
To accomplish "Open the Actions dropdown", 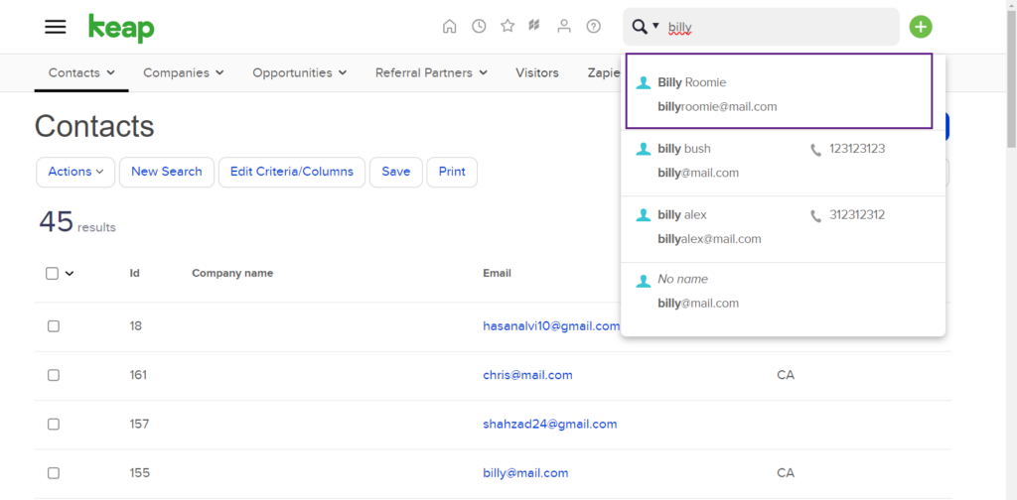I will (75, 172).
